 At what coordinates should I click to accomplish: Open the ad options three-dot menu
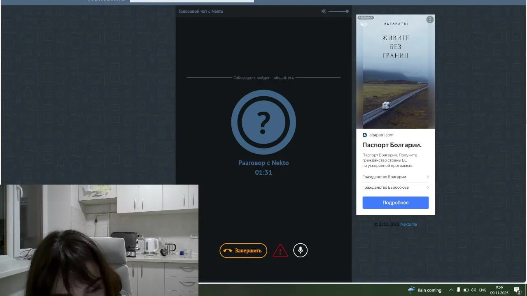(430, 20)
